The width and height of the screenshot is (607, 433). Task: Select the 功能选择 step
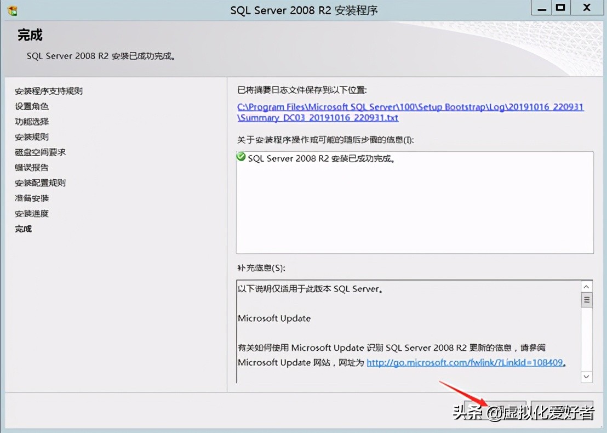pos(32,122)
